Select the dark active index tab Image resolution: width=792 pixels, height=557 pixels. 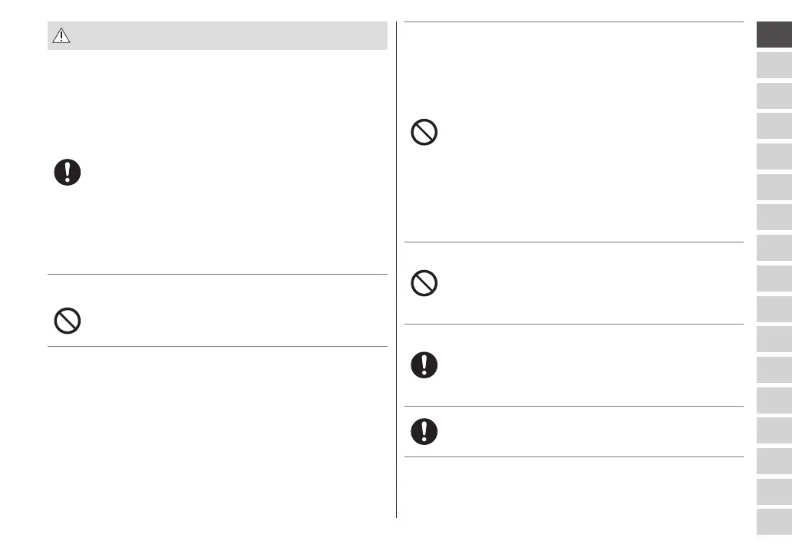774,35
